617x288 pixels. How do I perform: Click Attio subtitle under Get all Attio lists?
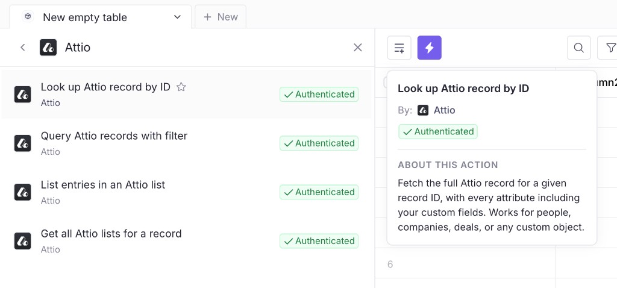point(51,249)
